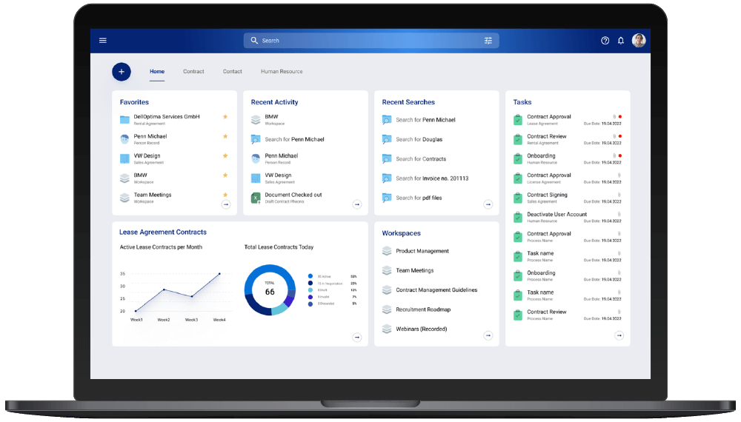Show more Recent Activity arrow button

pos(357,204)
